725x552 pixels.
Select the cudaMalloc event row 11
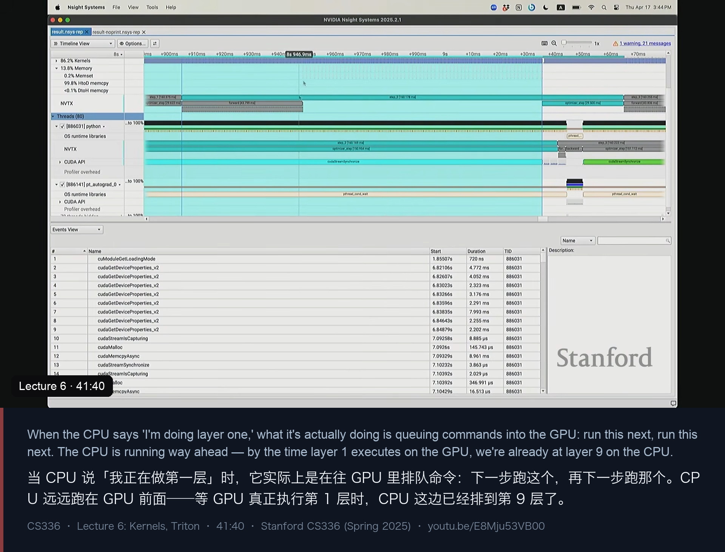tap(296, 347)
